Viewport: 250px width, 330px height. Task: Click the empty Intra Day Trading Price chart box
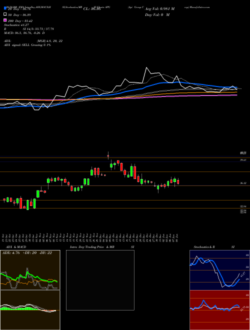[x=100, y=280]
